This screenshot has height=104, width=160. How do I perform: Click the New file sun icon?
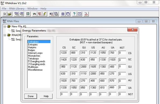(x=5, y=14)
